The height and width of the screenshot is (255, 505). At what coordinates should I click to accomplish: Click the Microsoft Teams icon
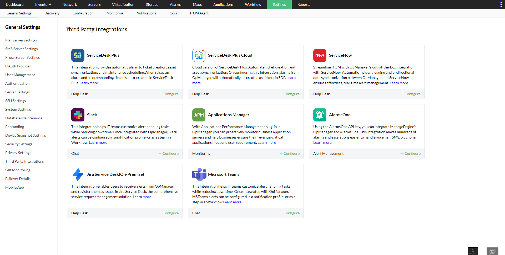199,174
